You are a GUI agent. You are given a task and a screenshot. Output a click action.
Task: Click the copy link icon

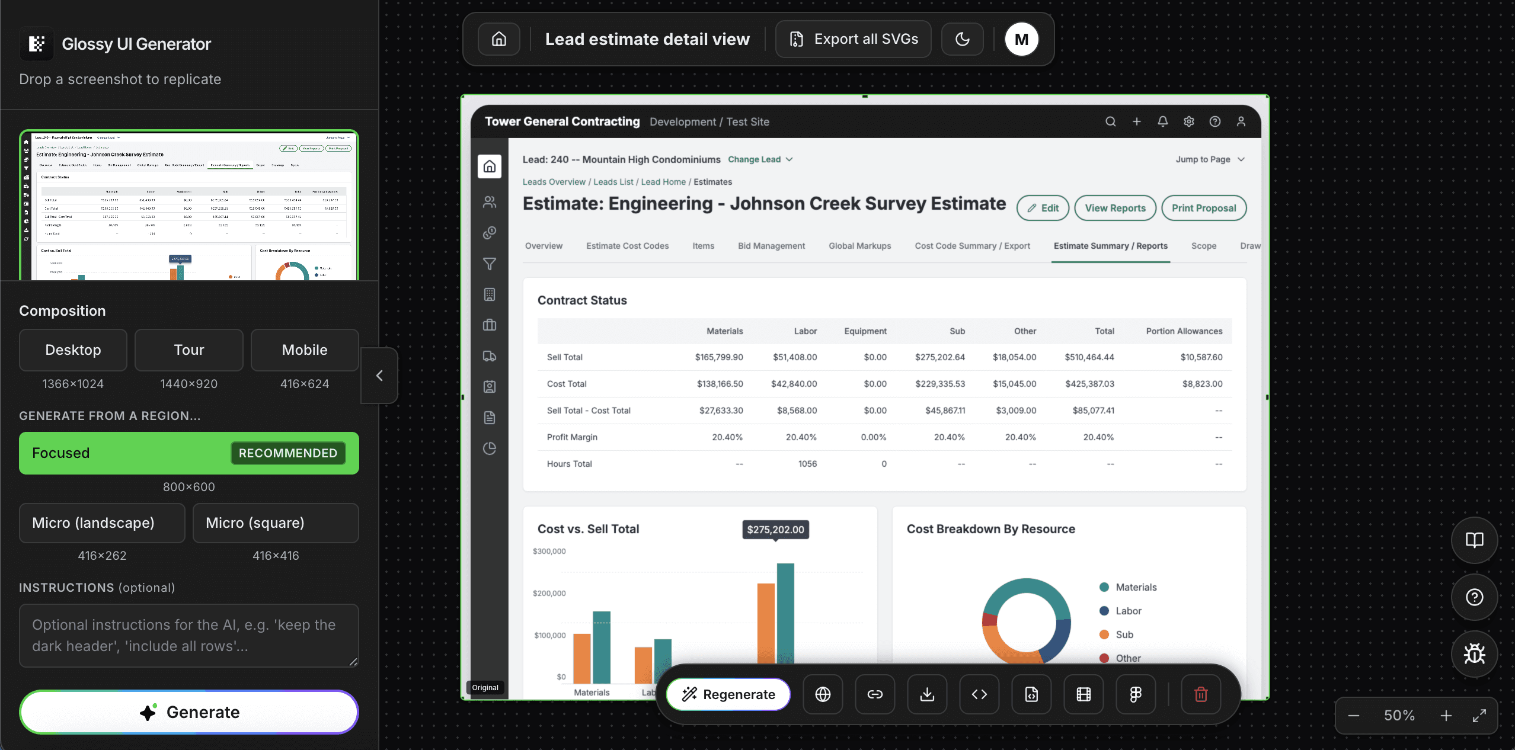click(x=875, y=694)
